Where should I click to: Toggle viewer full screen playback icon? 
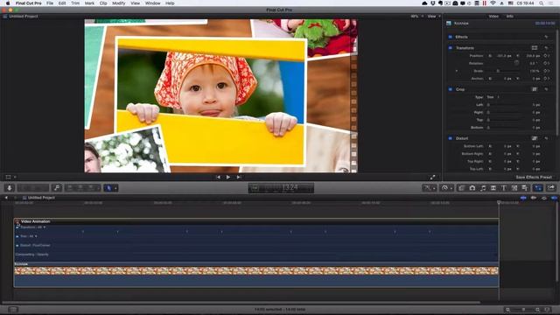point(432,177)
